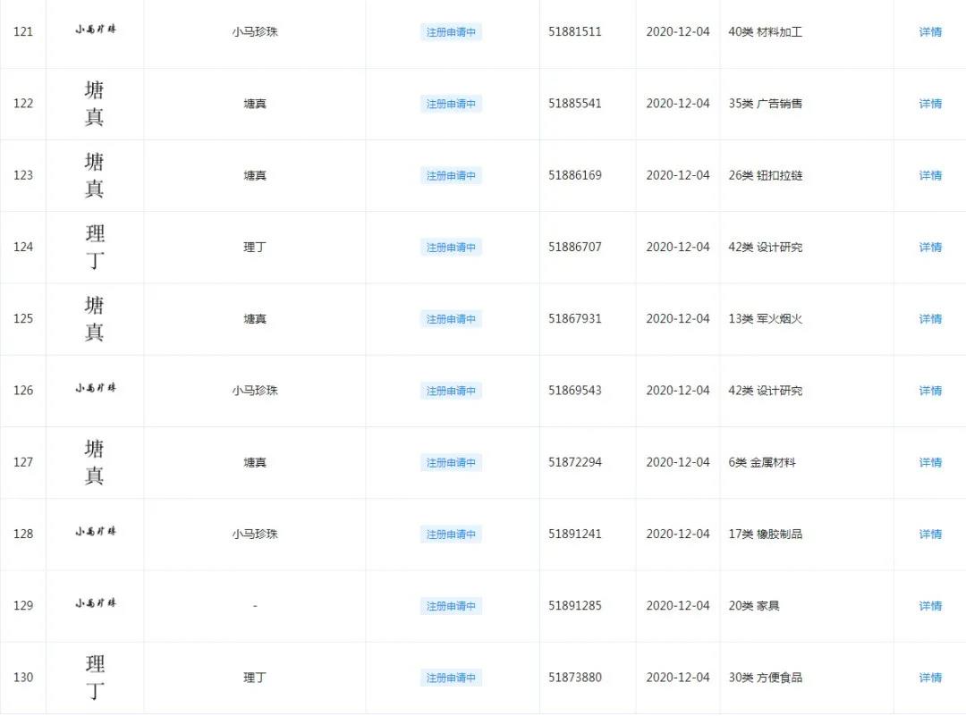The height and width of the screenshot is (716, 966).
Task: Click category text 30类 方便食品
Action: pos(765,678)
